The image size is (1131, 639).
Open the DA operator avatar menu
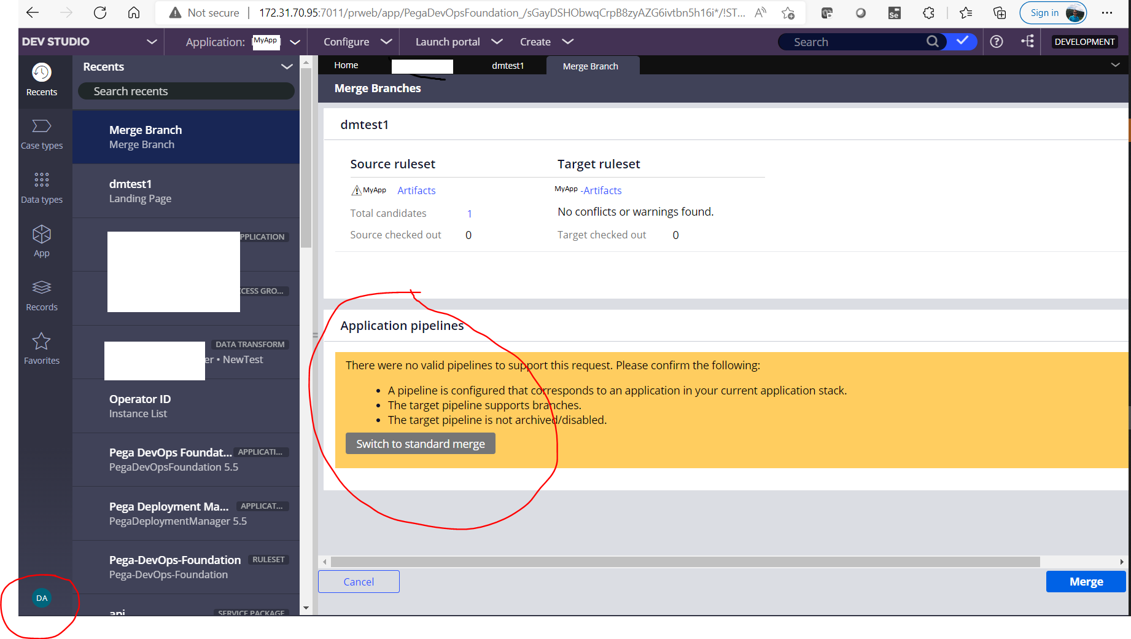41,597
